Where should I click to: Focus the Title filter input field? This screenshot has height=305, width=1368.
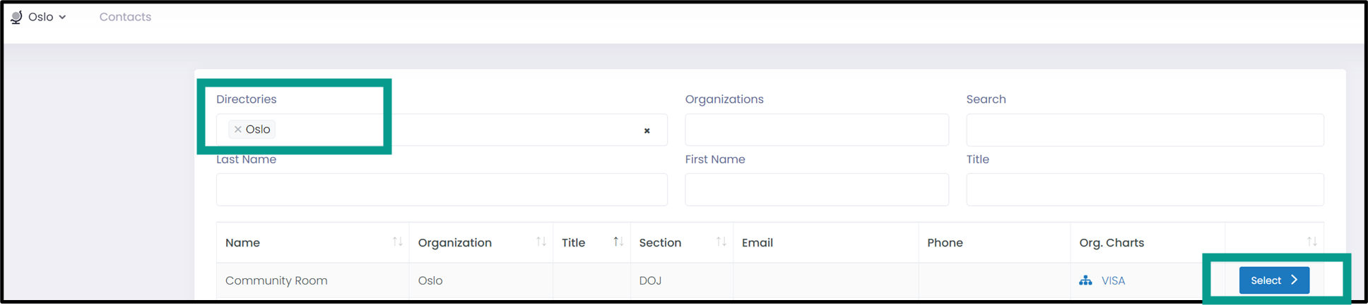tap(1145, 189)
